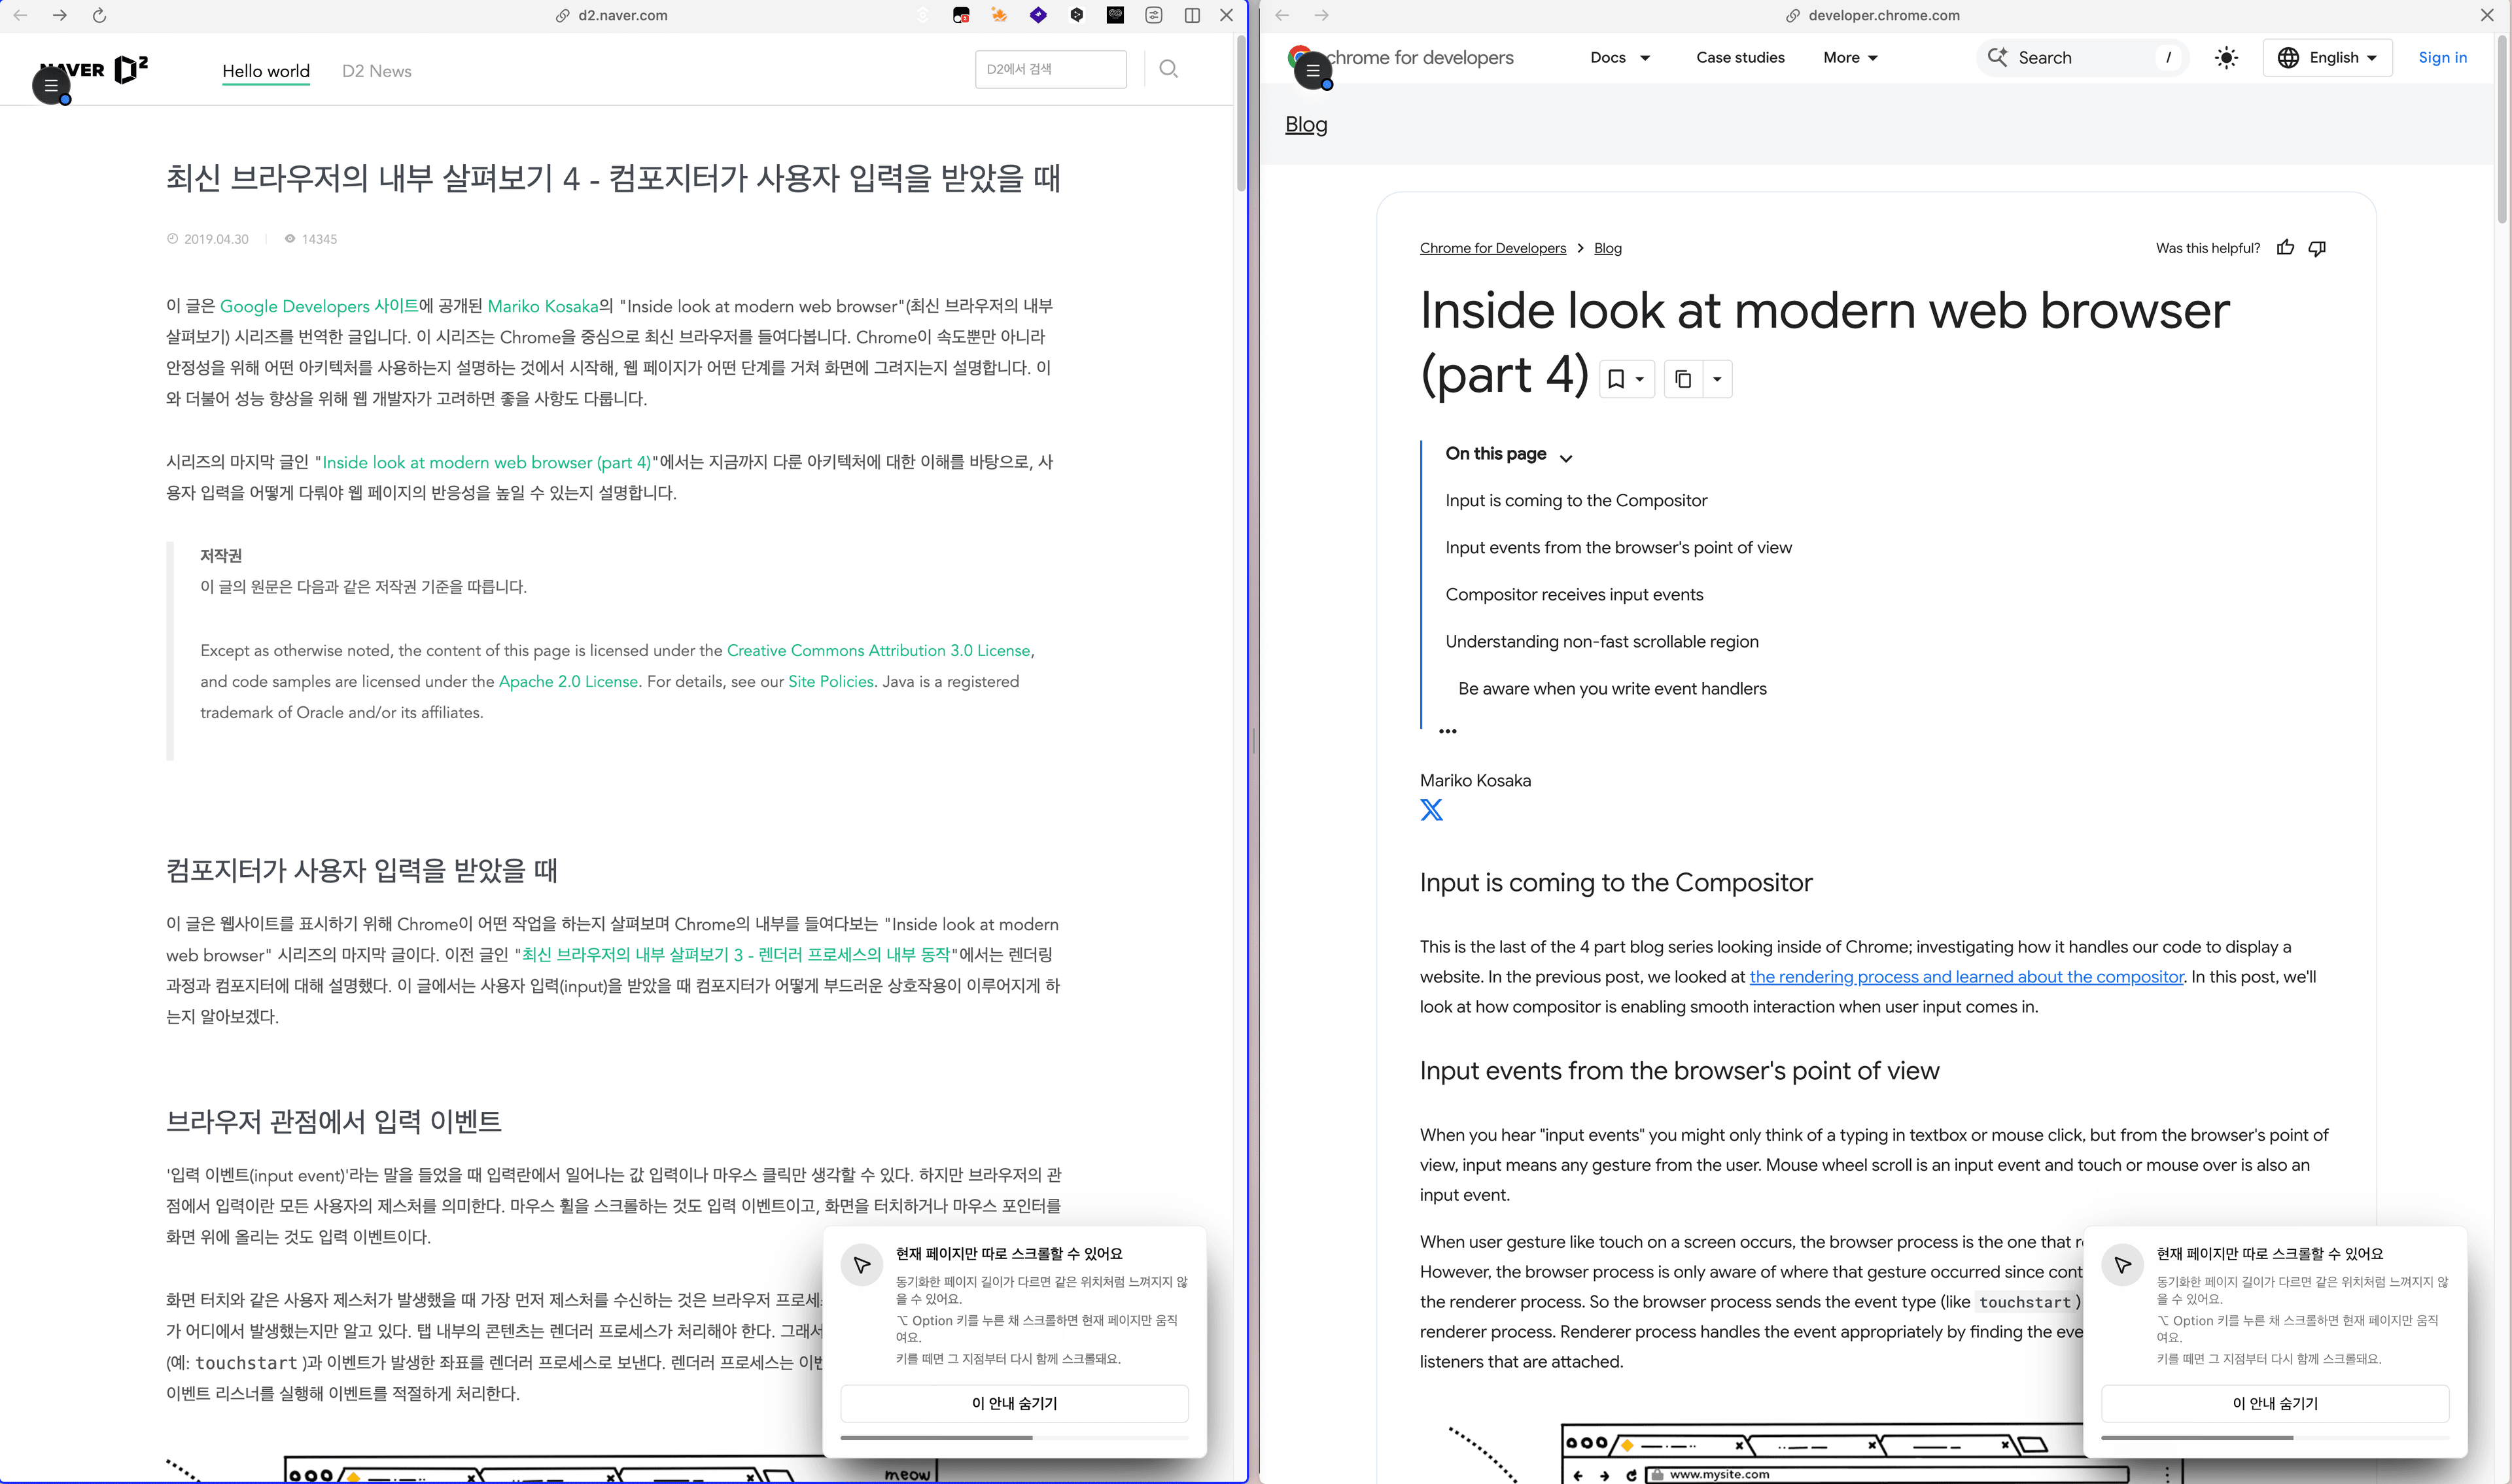Click the link icon beside d2.naver.com address
Image resolution: width=2512 pixels, height=1484 pixels.
pos(563,16)
